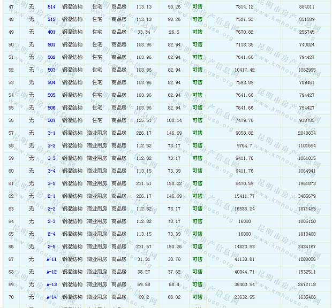This screenshot has height=308, width=332.
Task: View room 507 details
Action: 51,120
